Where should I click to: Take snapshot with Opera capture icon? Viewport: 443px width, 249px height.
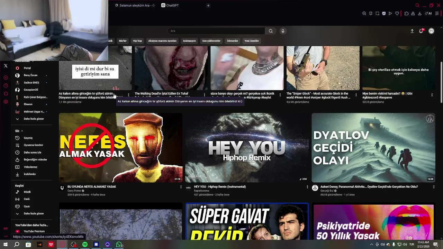[377, 13]
